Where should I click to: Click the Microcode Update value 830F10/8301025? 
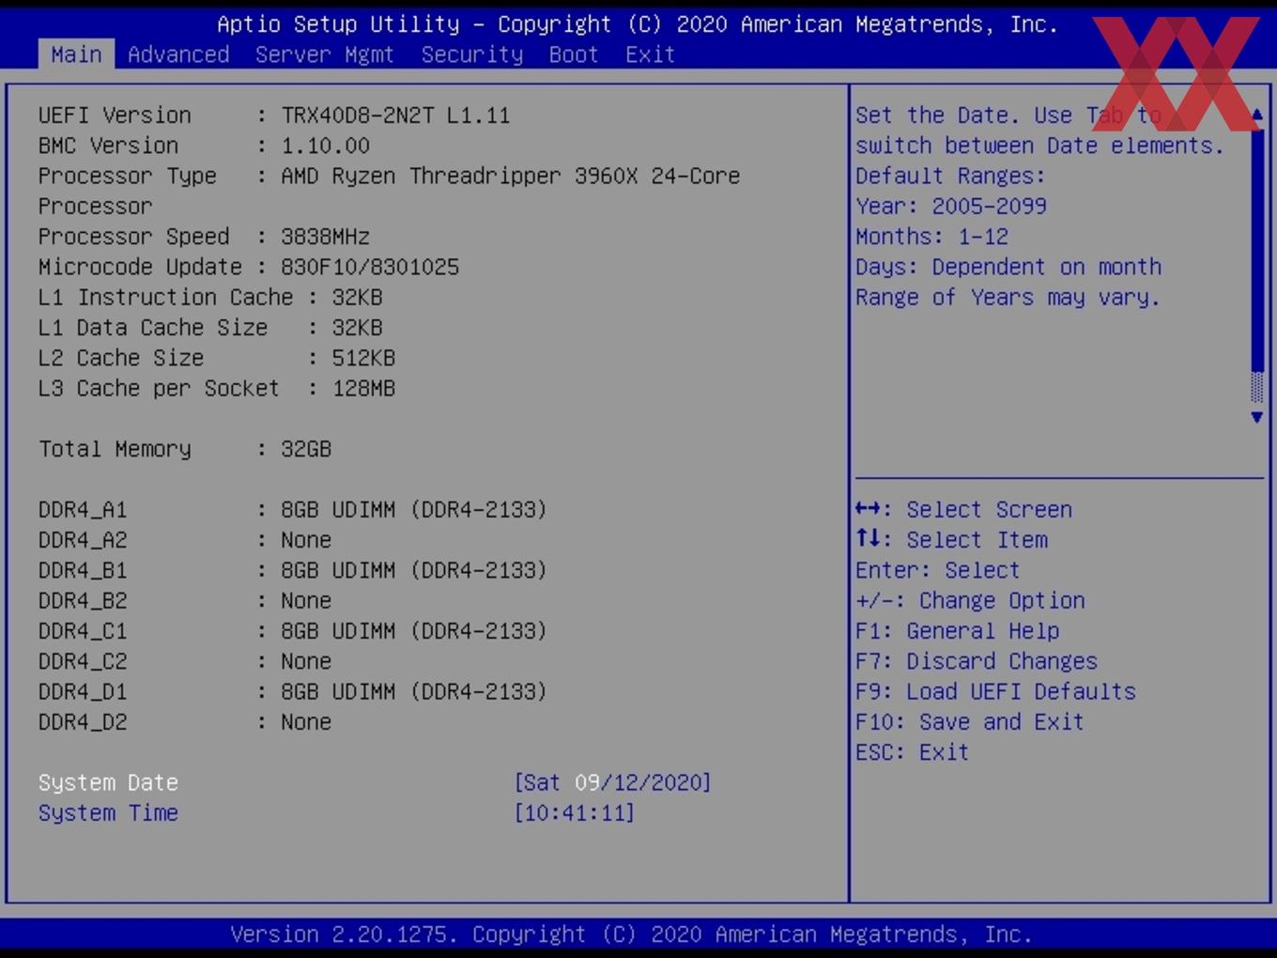click(370, 267)
